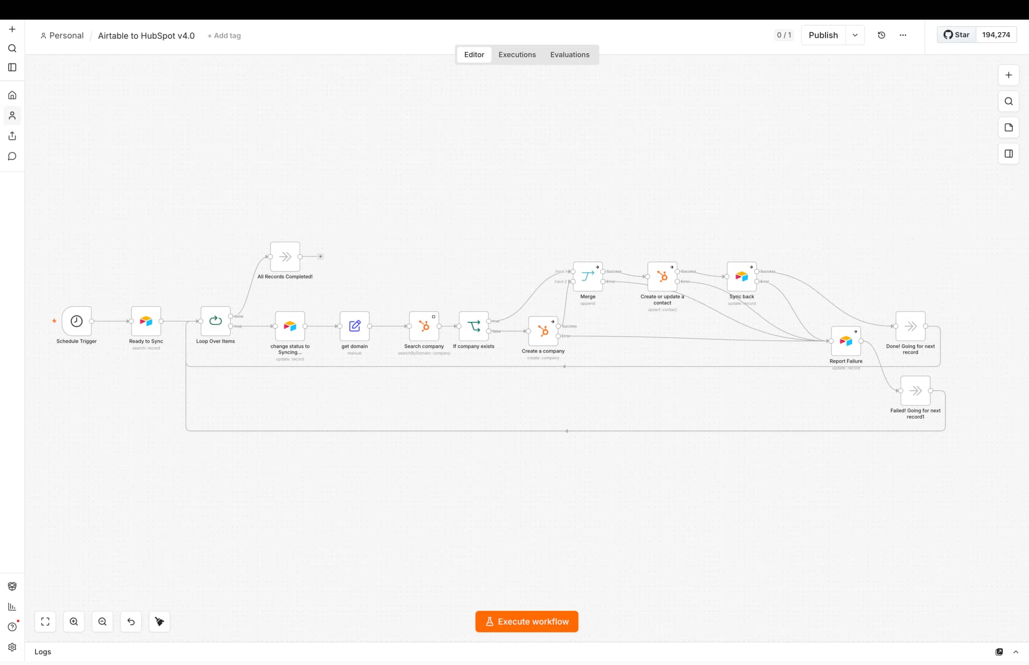Screen dimensions: 1029x665
Task: Open settings gear in left sidebar
Action: pyautogui.click(x=12, y=647)
